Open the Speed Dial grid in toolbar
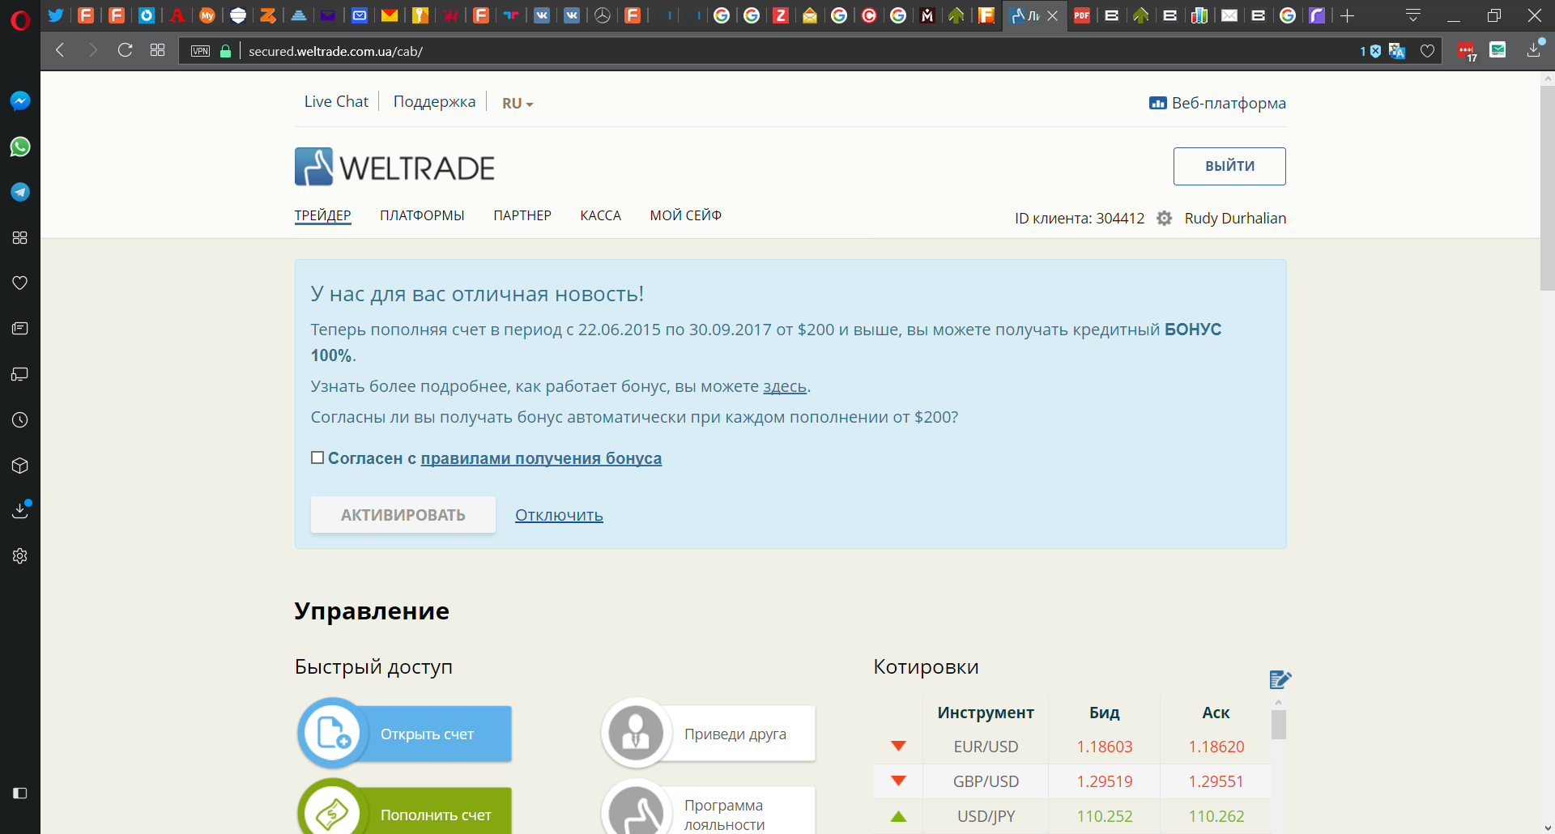 (x=158, y=50)
